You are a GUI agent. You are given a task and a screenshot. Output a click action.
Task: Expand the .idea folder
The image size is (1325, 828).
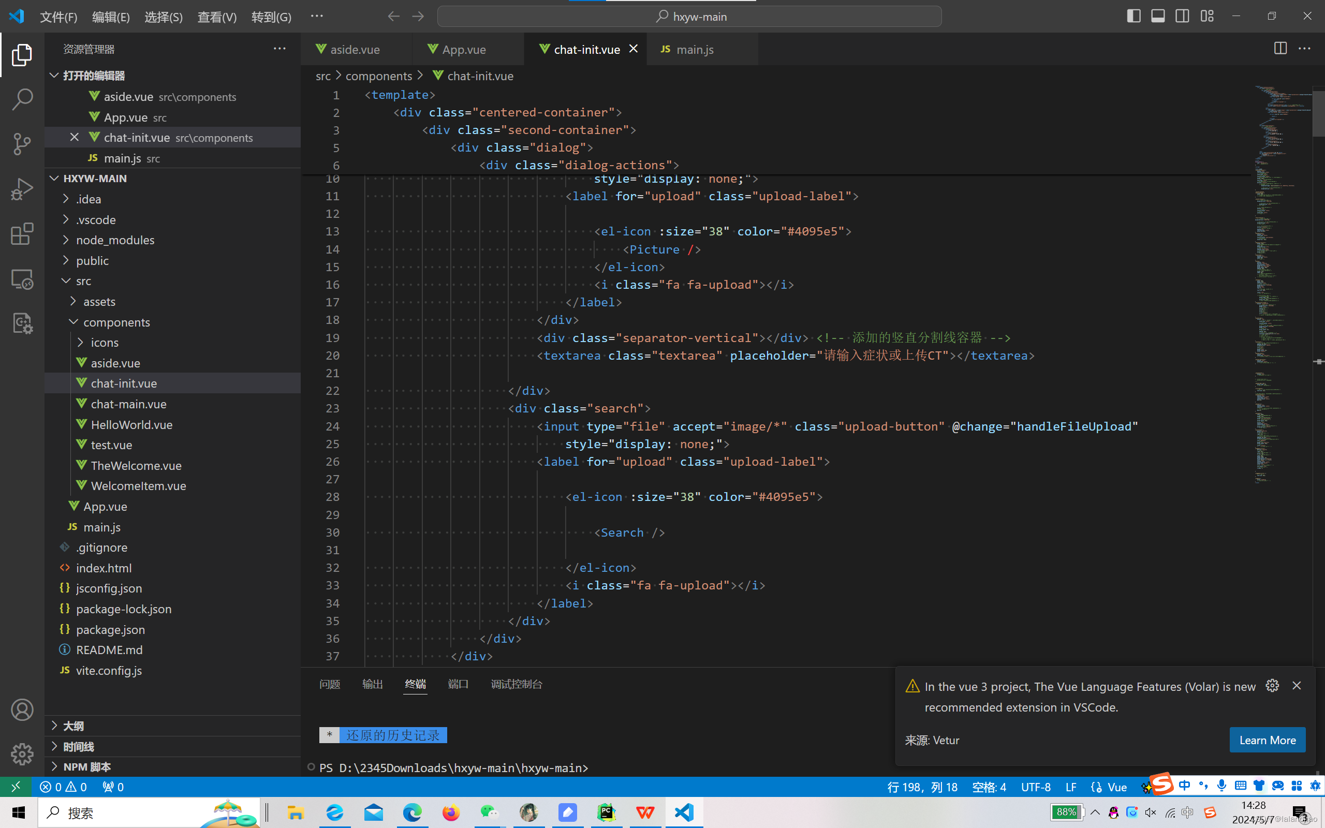[x=172, y=199]
